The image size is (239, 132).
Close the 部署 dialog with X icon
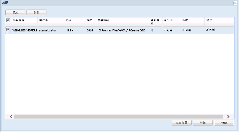click(235, 3)
